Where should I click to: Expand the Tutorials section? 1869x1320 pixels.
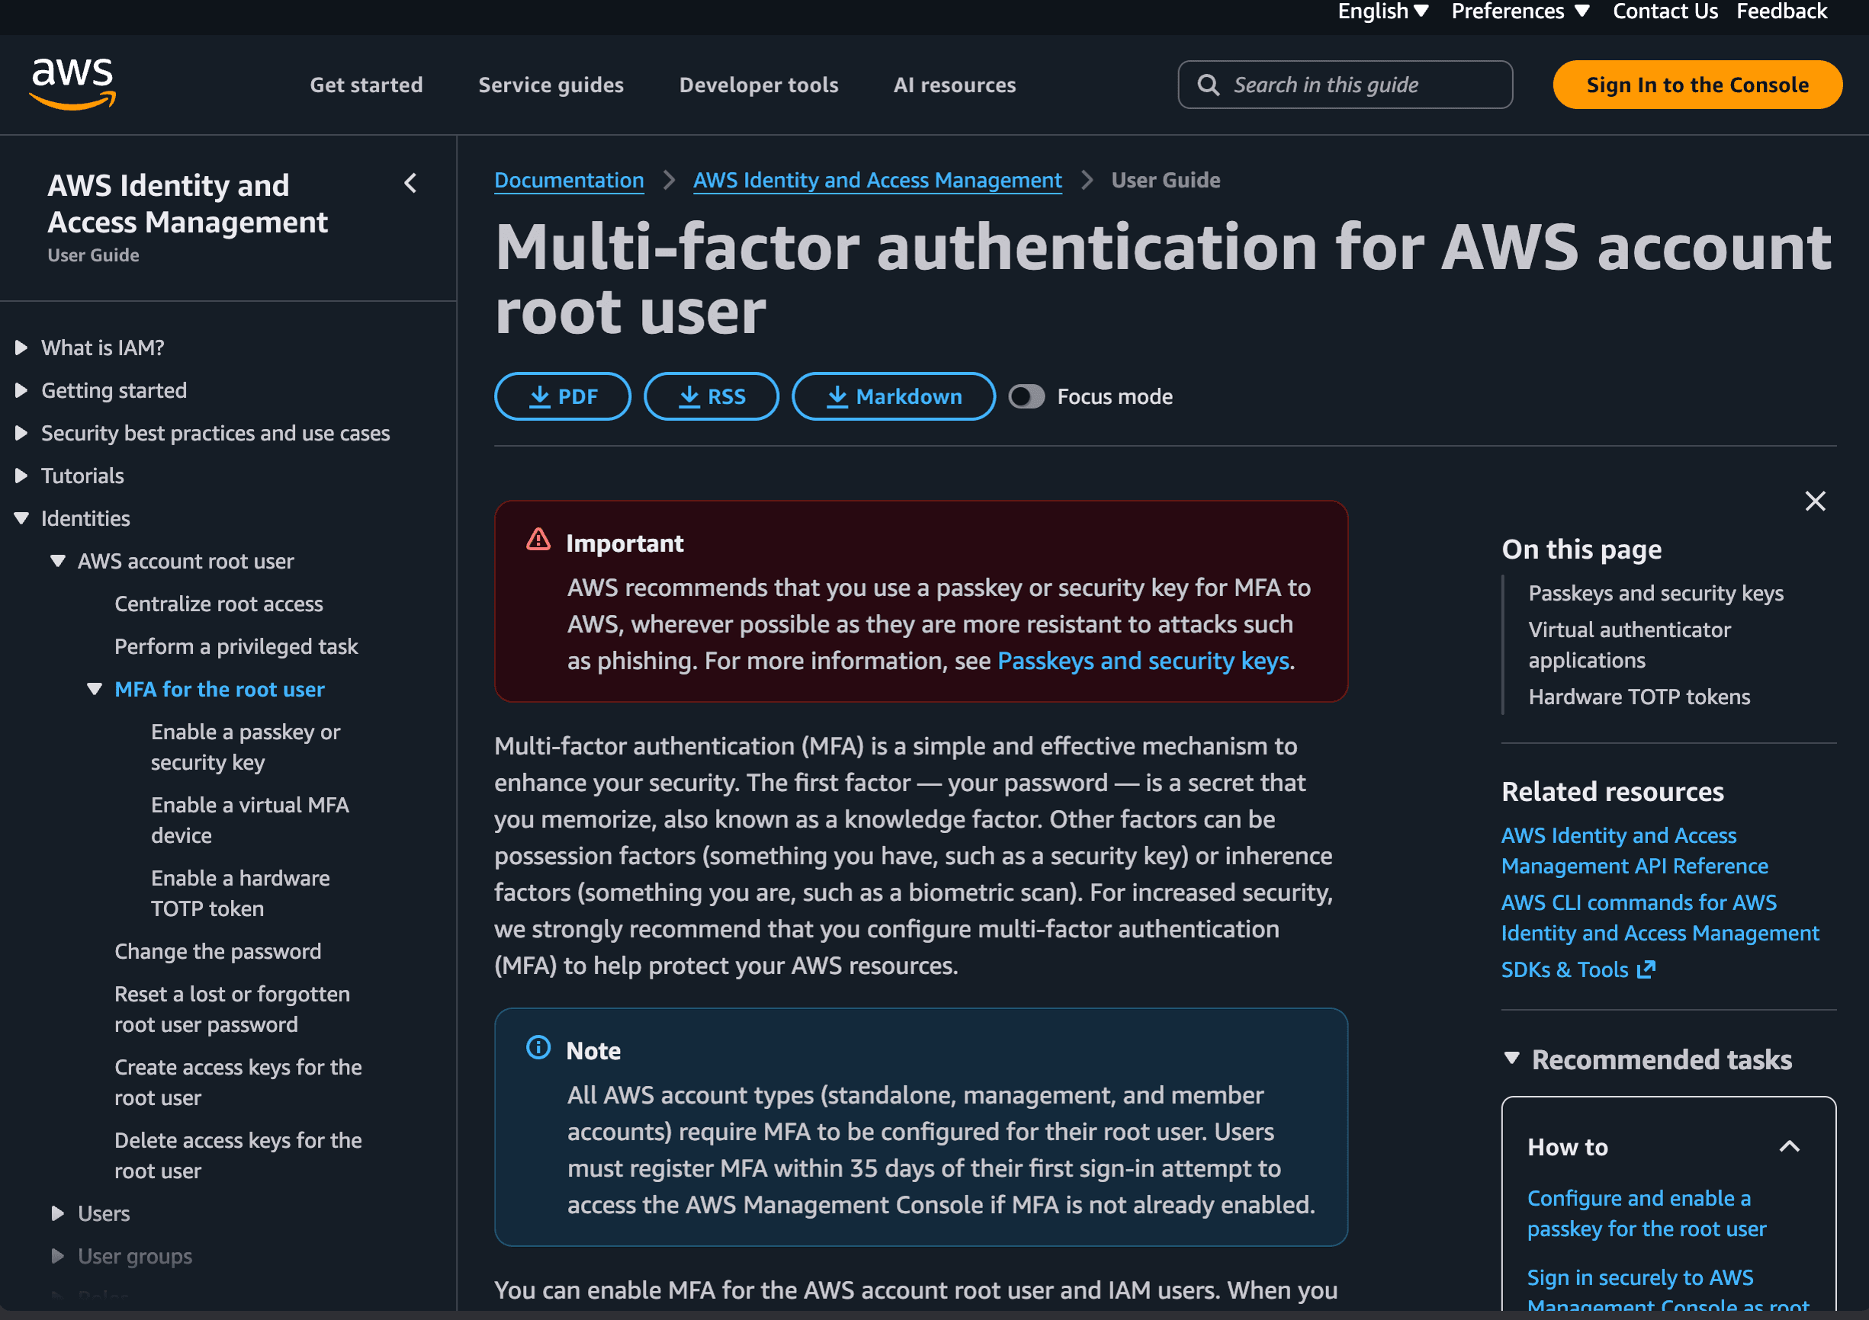click(22, 476)
